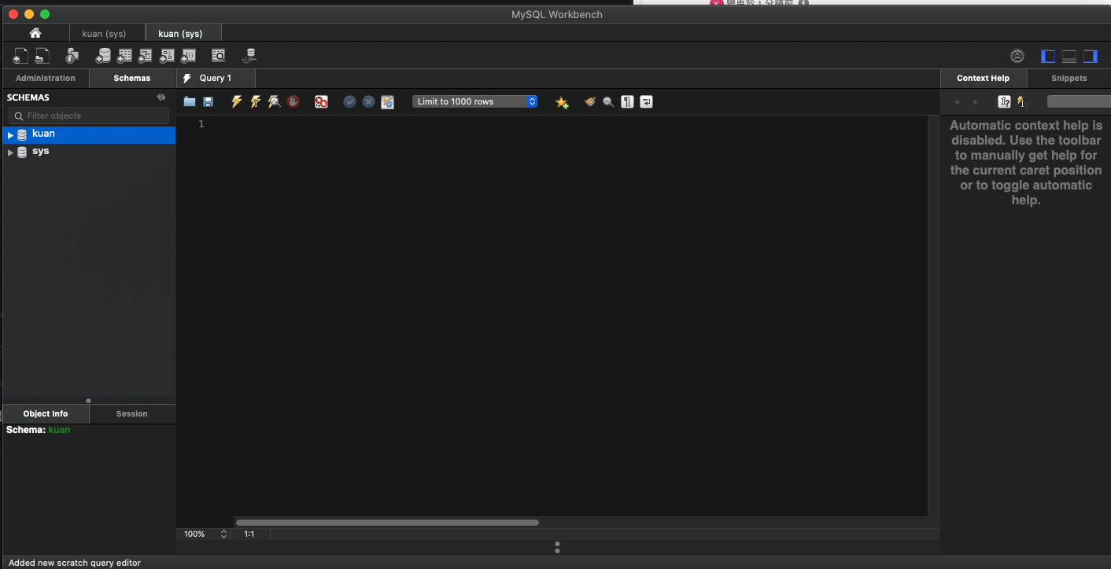Click the output panel splitter dots
Screen dimensions: 1111x569
tap(557, 547)
